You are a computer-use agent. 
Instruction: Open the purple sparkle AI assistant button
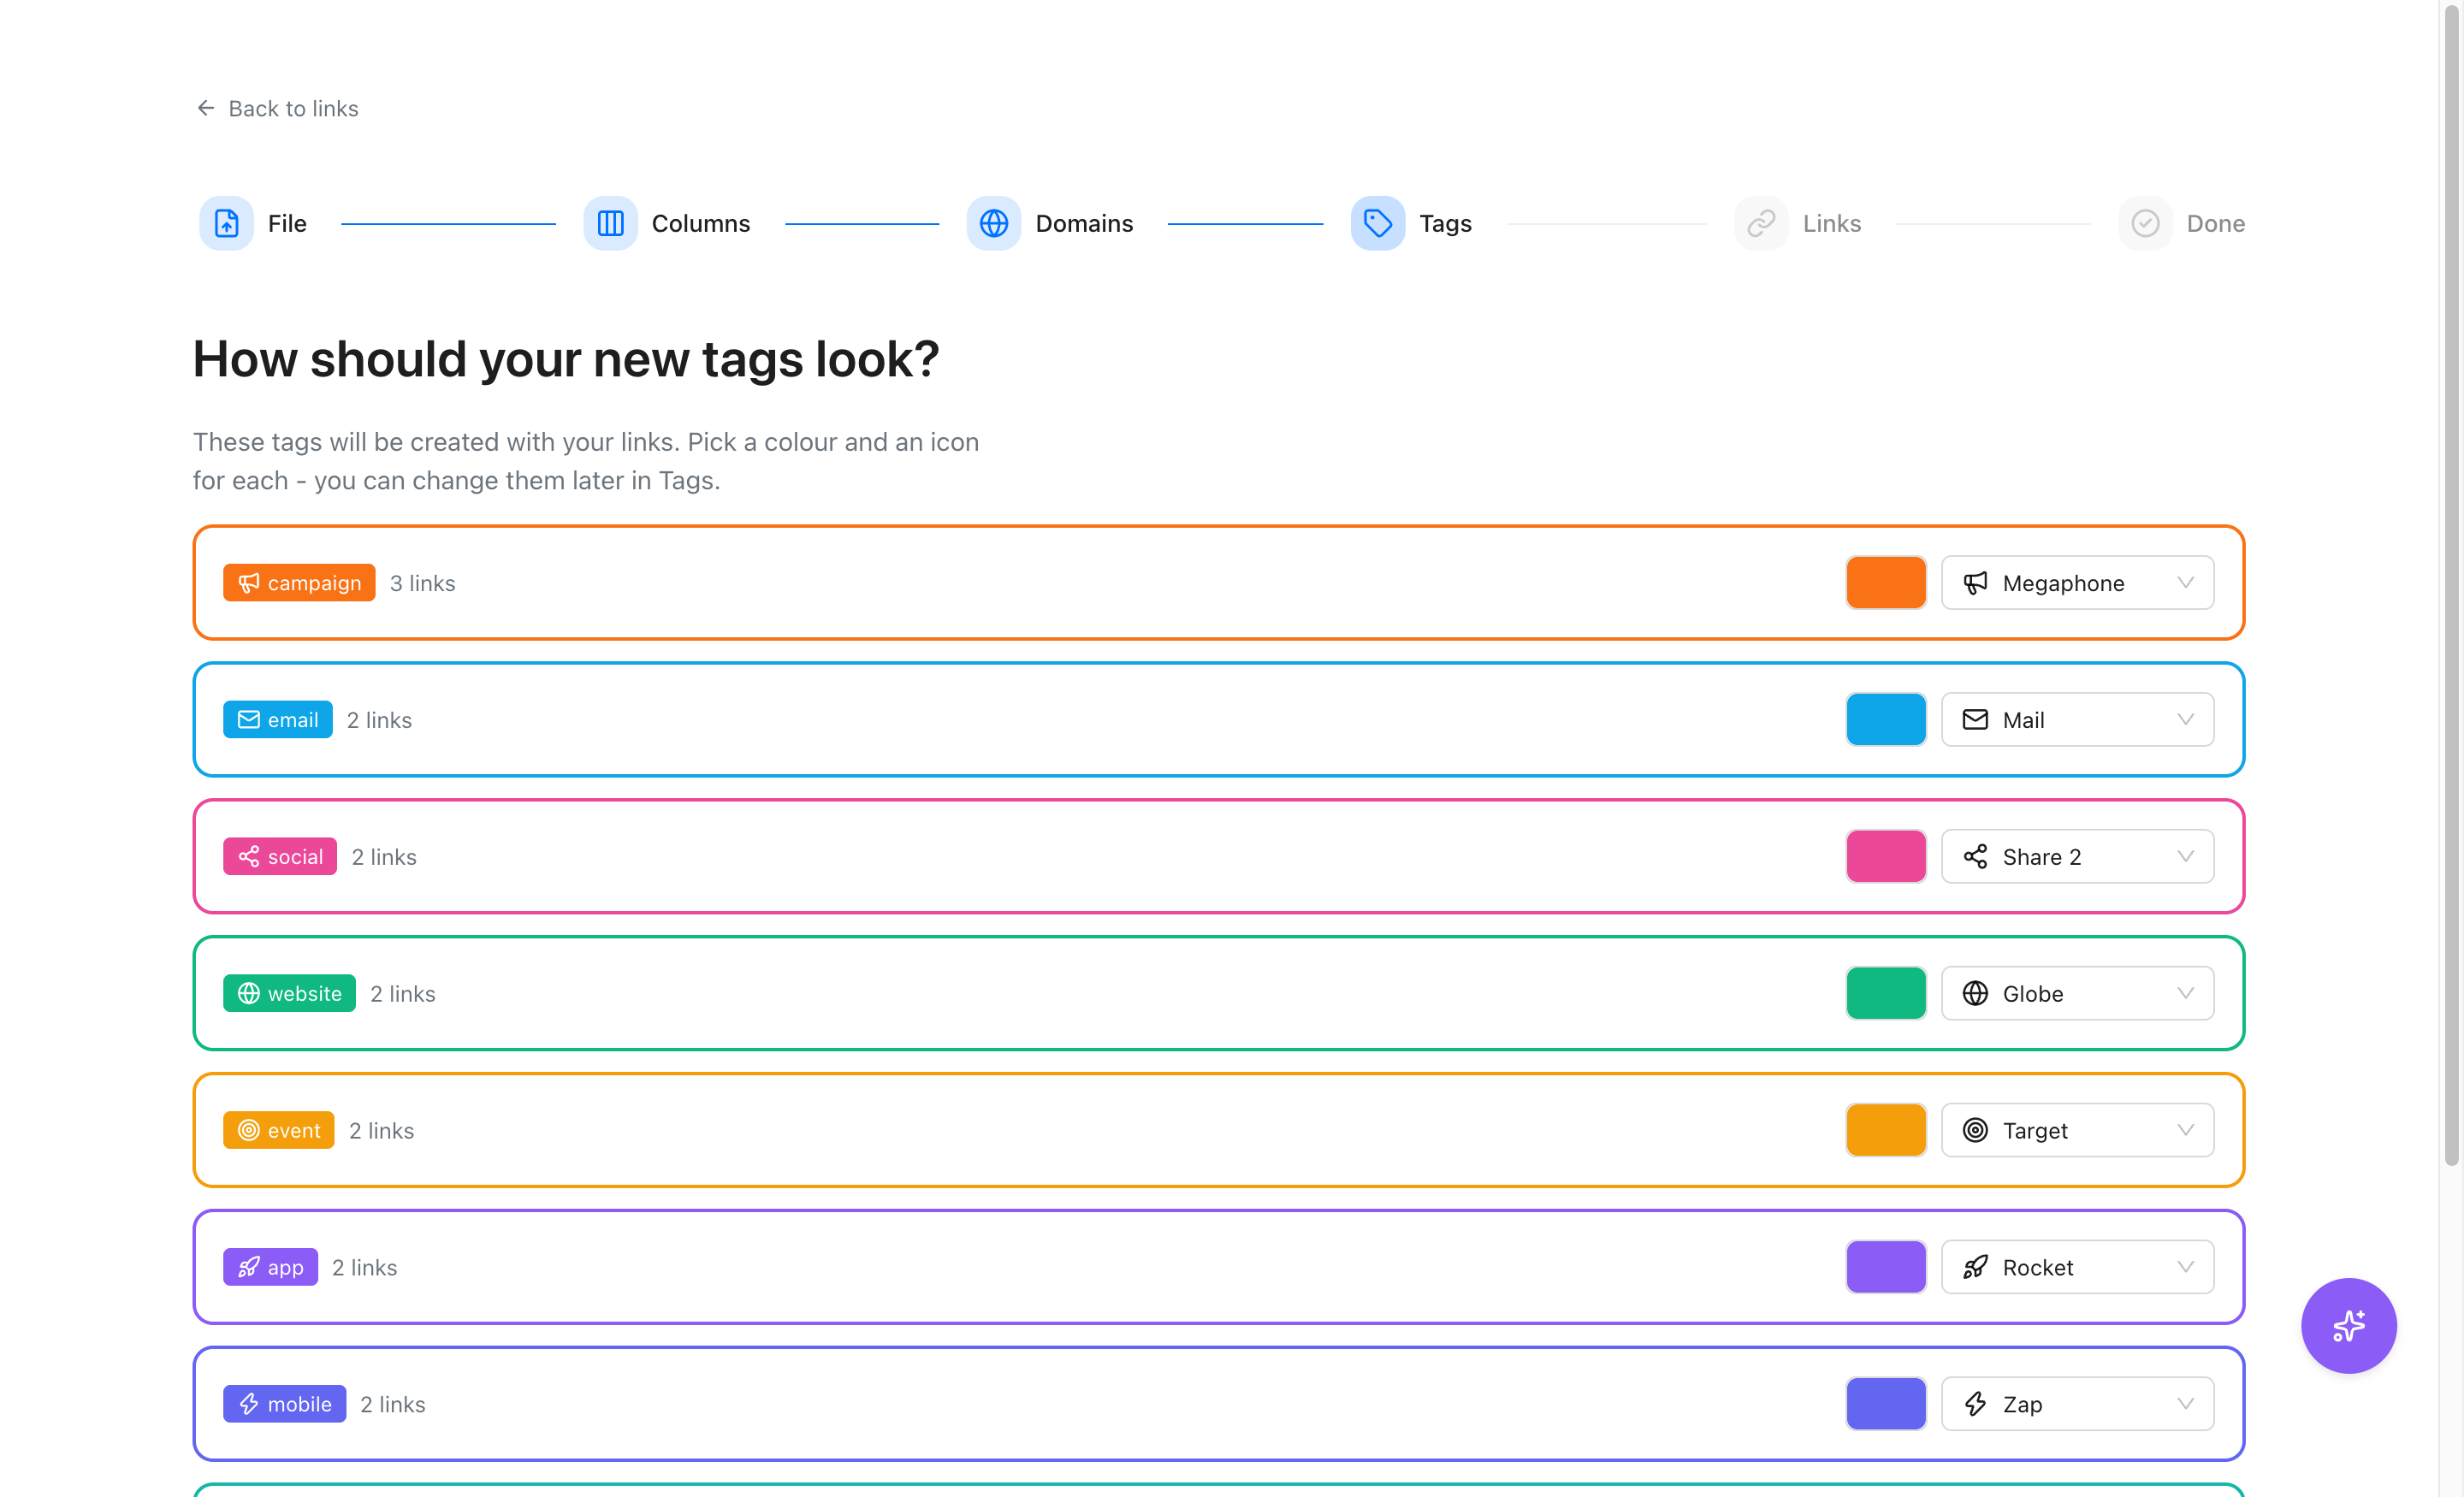coord(2348,1326)
